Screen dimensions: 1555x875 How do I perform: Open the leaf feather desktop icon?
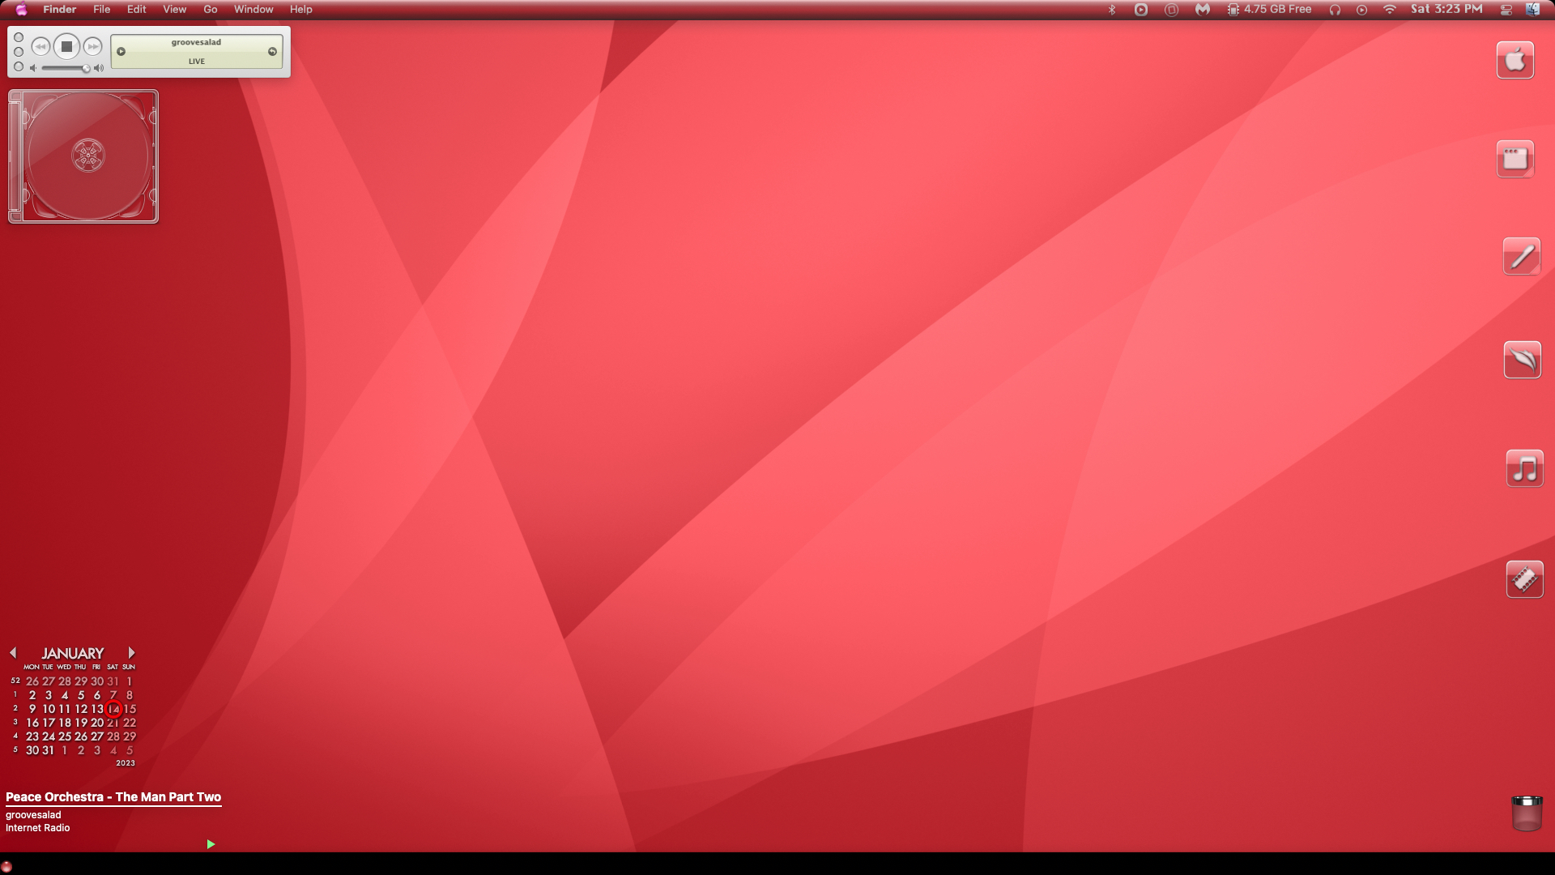1522,360
